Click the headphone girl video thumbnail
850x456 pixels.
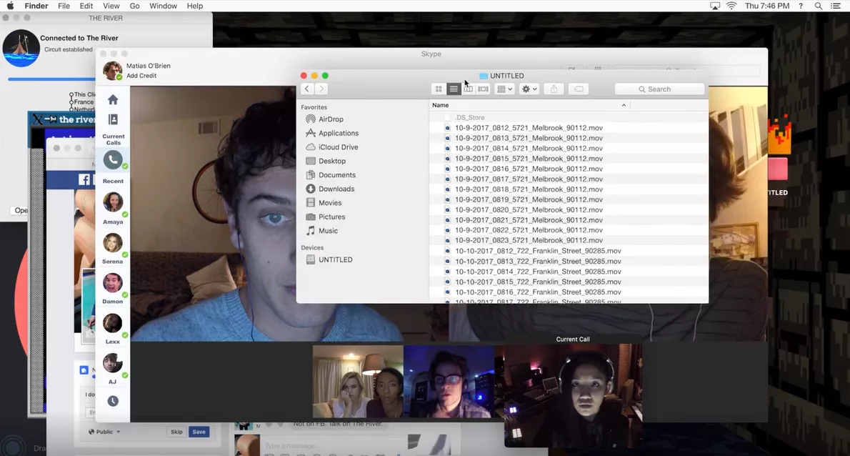click(573, 396)
